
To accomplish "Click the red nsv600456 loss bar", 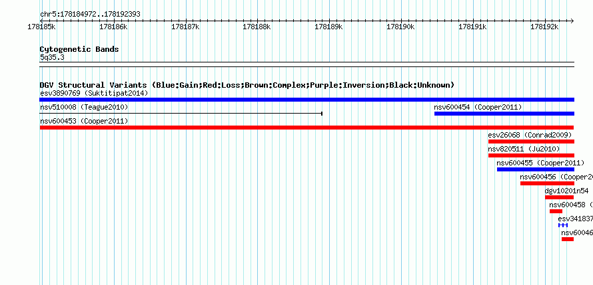I will coord(547,183).
